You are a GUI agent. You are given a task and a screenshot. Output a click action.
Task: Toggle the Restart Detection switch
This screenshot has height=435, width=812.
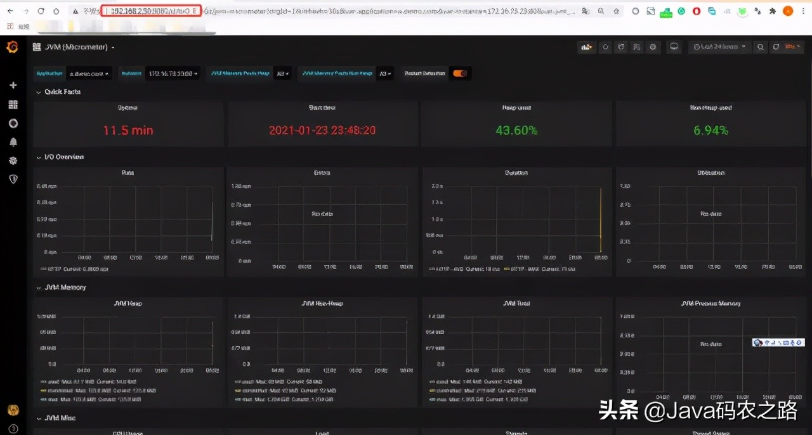460,74
